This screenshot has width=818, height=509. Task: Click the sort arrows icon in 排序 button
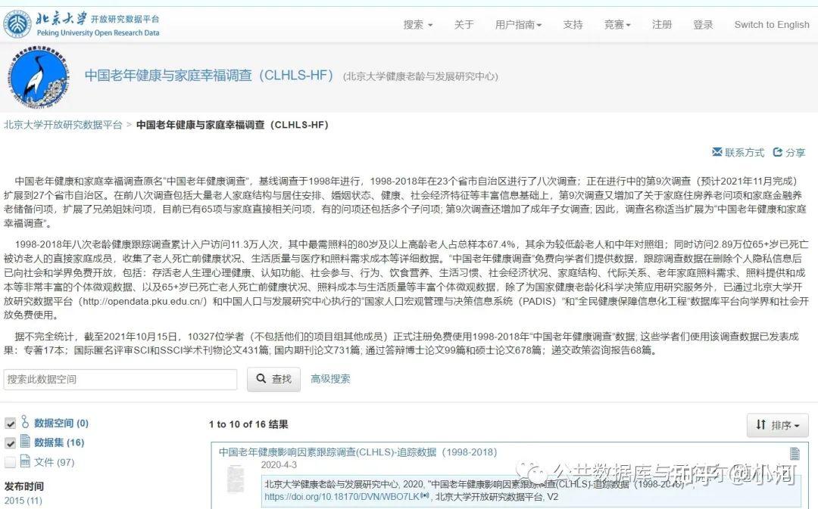coord(760,424)
